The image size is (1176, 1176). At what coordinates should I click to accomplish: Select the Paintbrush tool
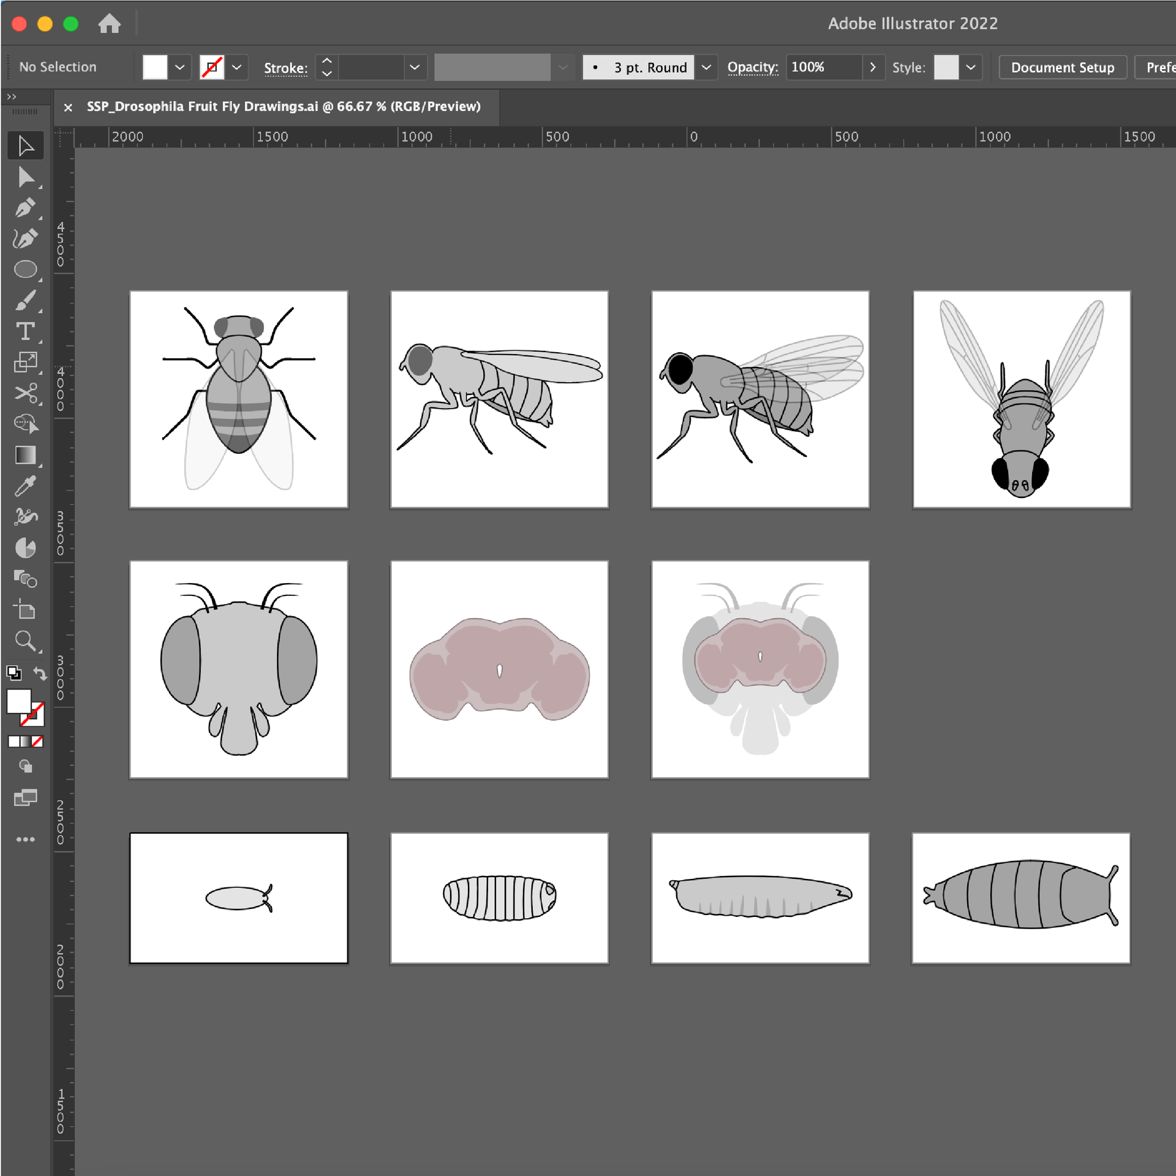tap(26, 300)
